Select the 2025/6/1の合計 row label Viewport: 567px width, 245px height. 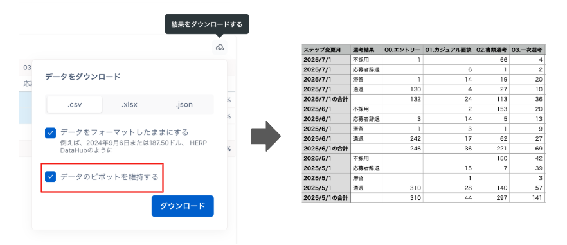pos(326,148)
